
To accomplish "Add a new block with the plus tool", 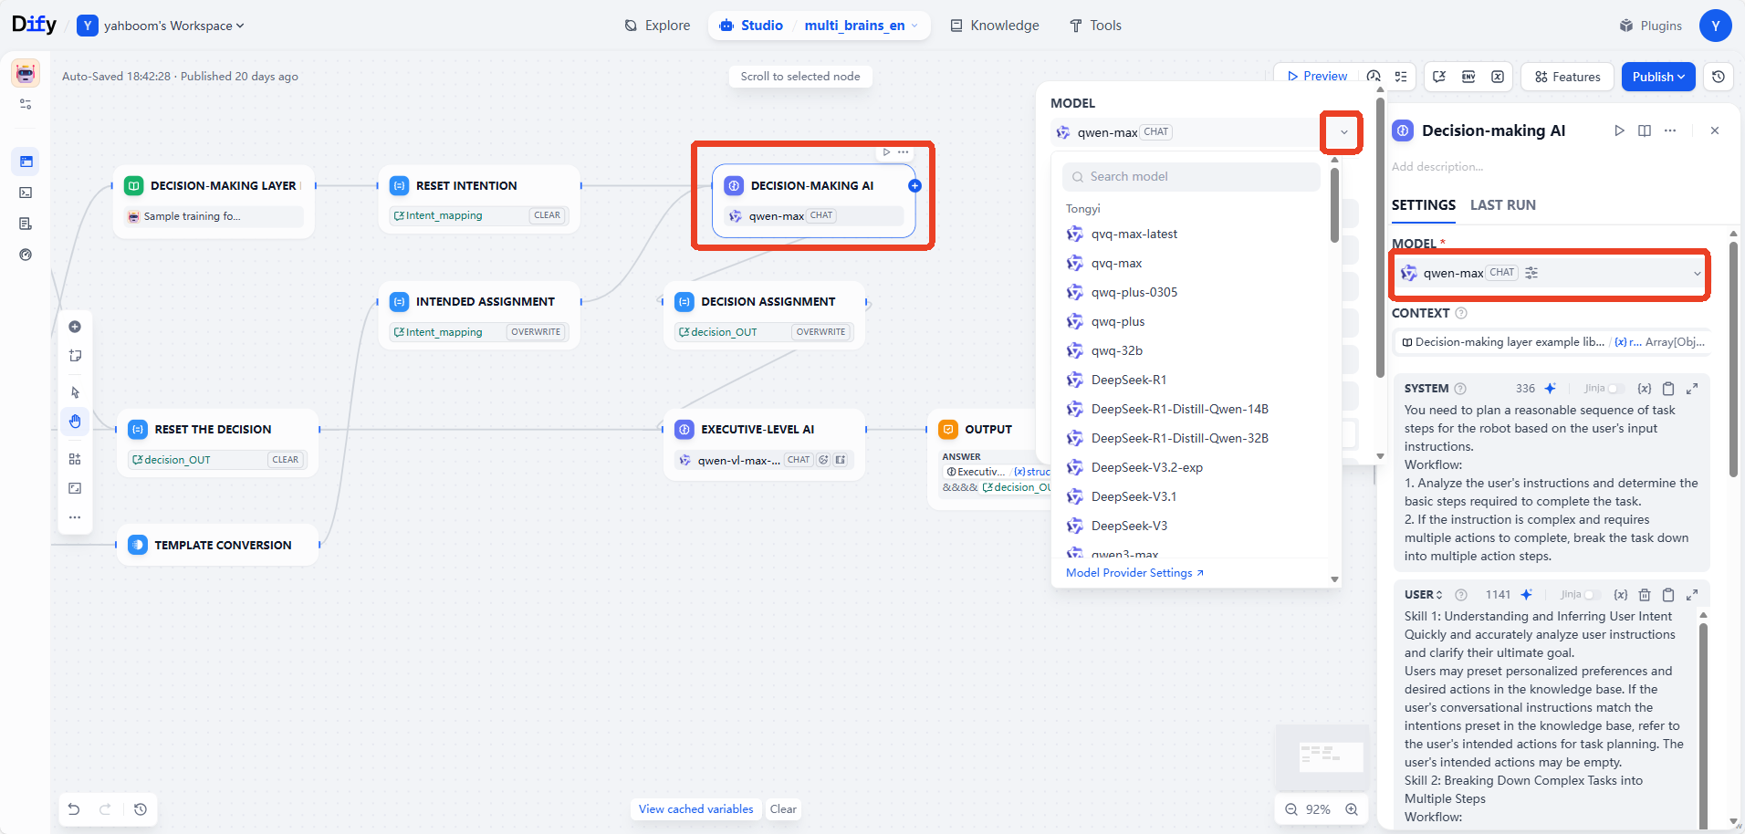I will [75, 327].
